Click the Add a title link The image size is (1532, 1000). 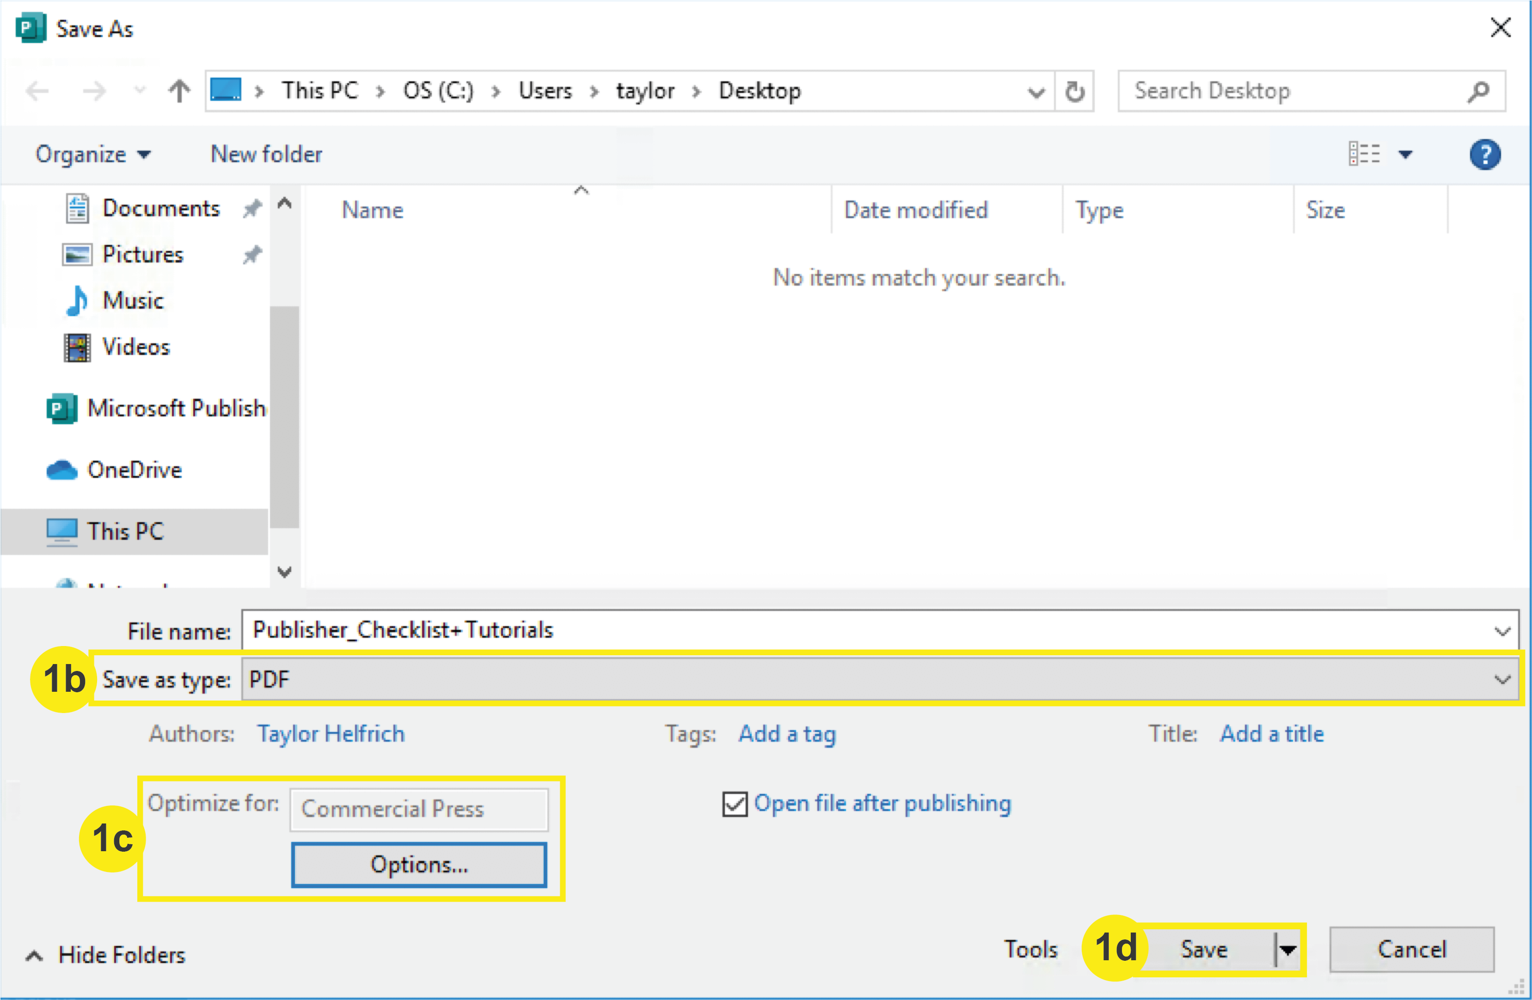point(1272,734)
